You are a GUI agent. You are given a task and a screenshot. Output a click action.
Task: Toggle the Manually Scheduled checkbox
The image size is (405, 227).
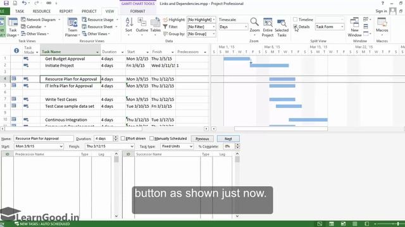pyautogui.click(x=152, y=139)
